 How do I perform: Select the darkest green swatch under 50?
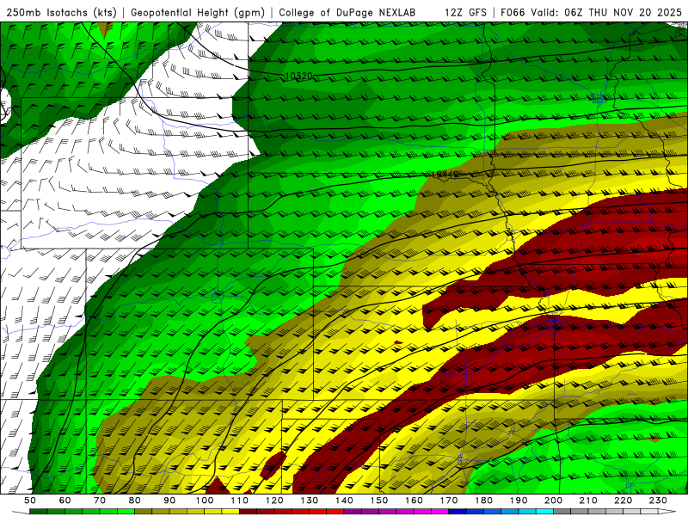click(39, 512)
